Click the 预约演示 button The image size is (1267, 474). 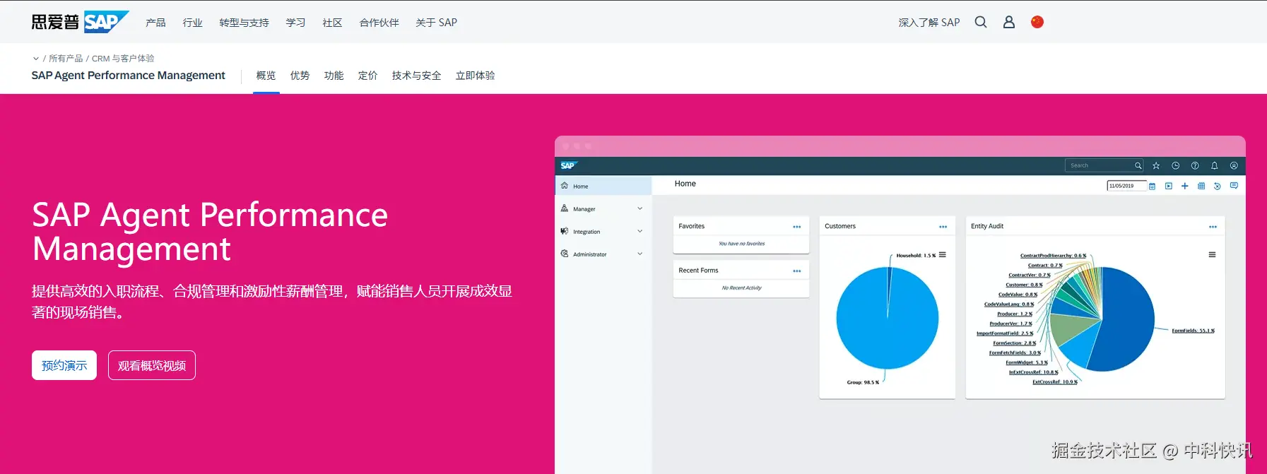point(64,365)
